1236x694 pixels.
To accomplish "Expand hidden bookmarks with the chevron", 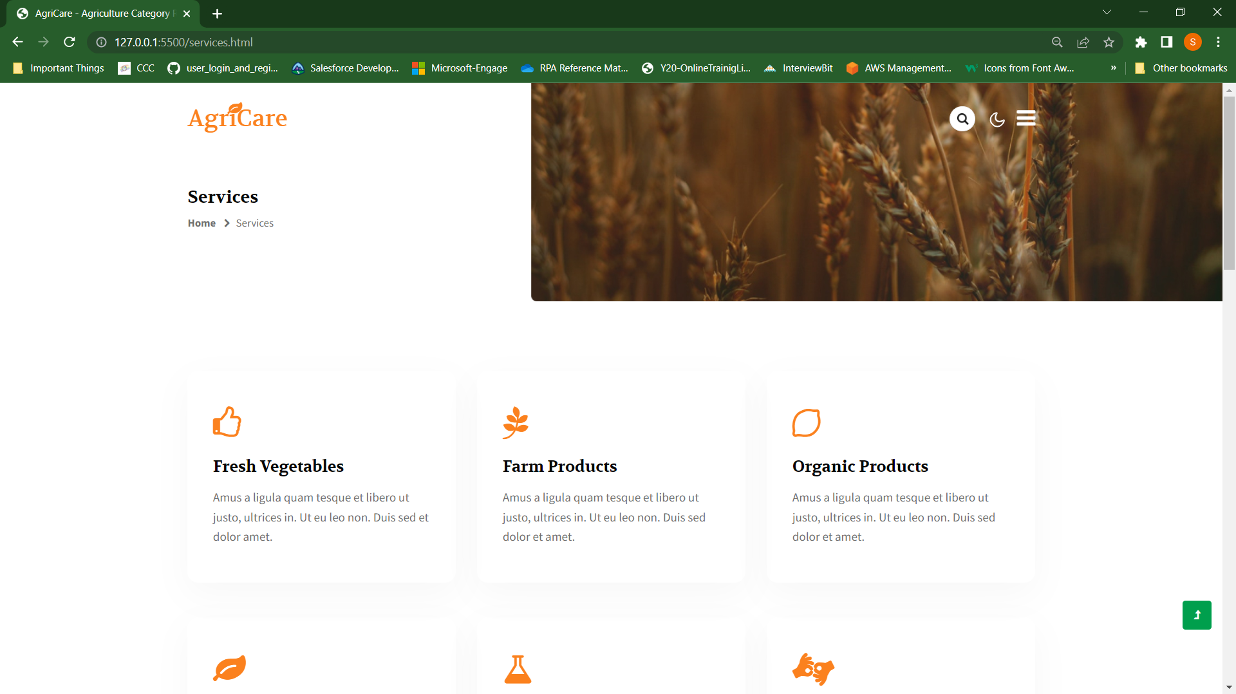I will [1113, 68].
